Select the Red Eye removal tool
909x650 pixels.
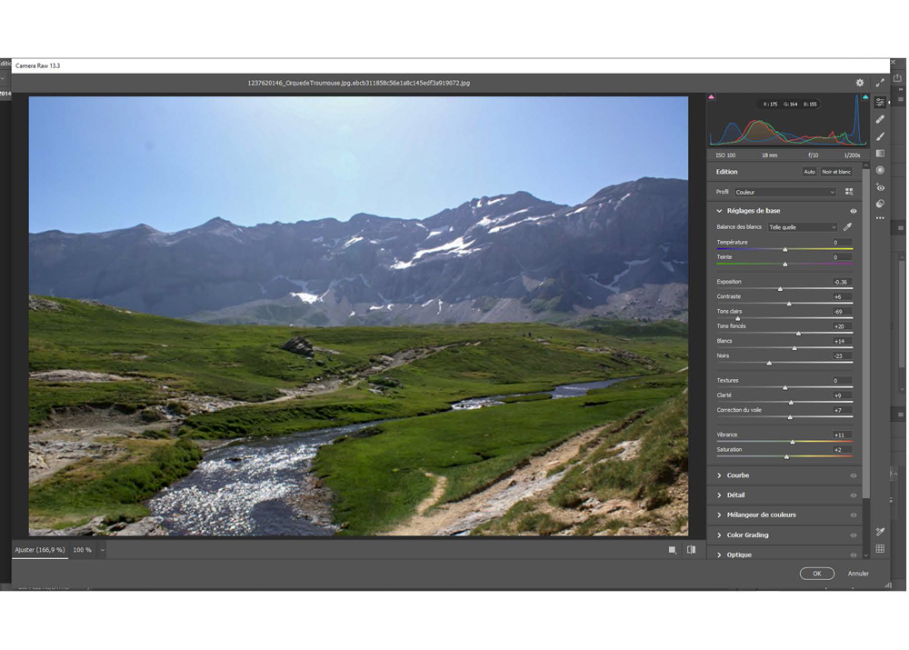(880, 187)
